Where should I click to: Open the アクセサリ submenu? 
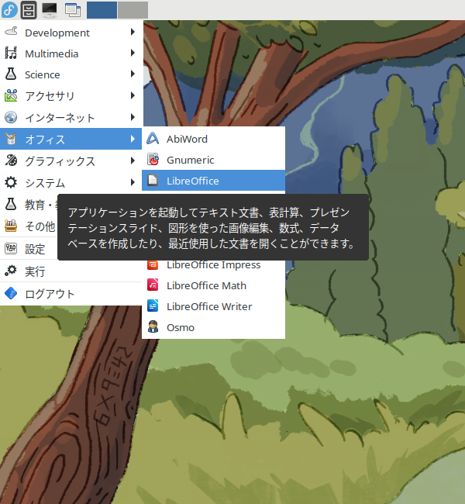71,95
